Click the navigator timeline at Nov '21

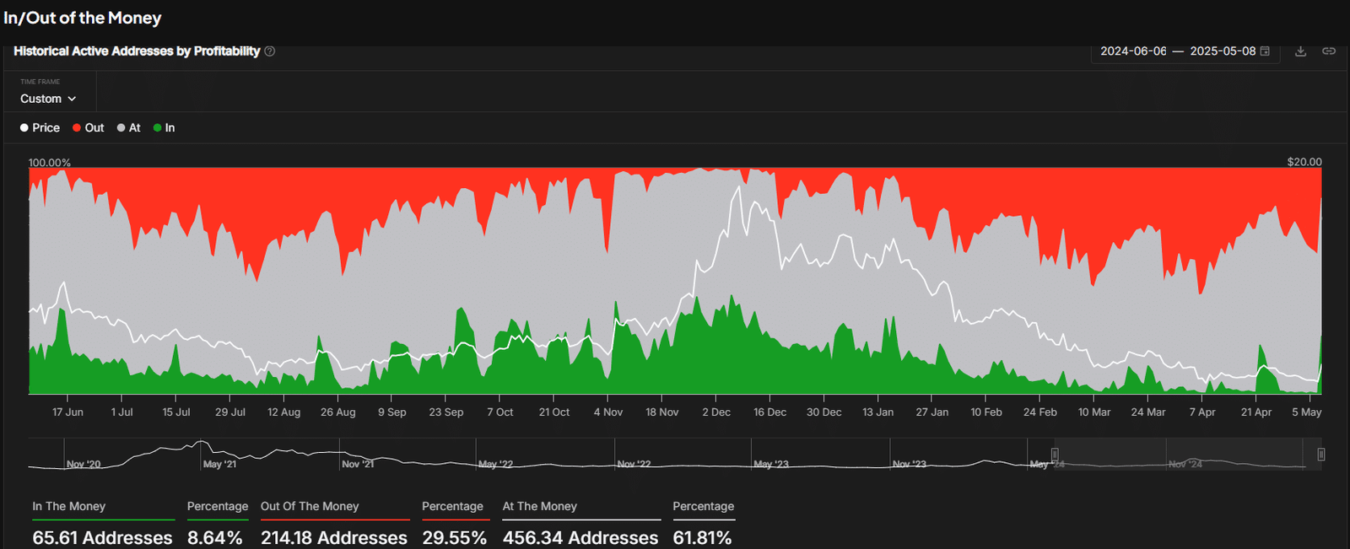coord(358,464)
